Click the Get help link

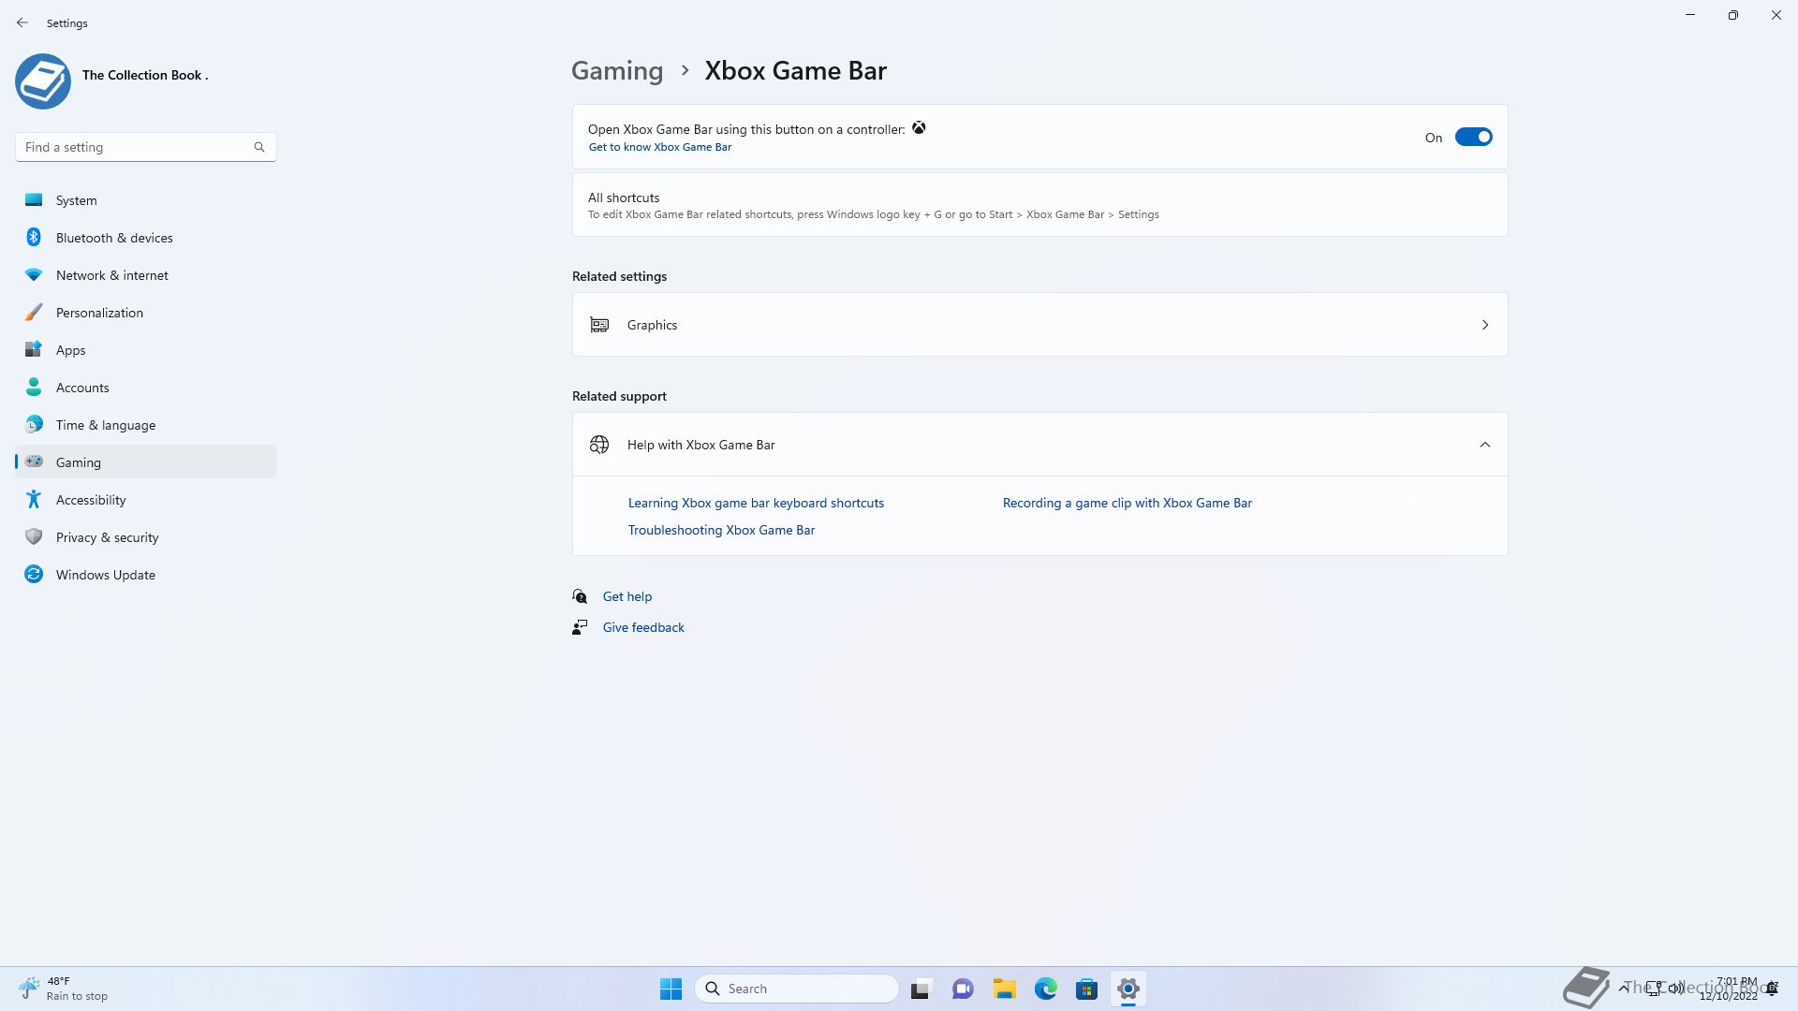pyautogui.click(x=627, y=596)
